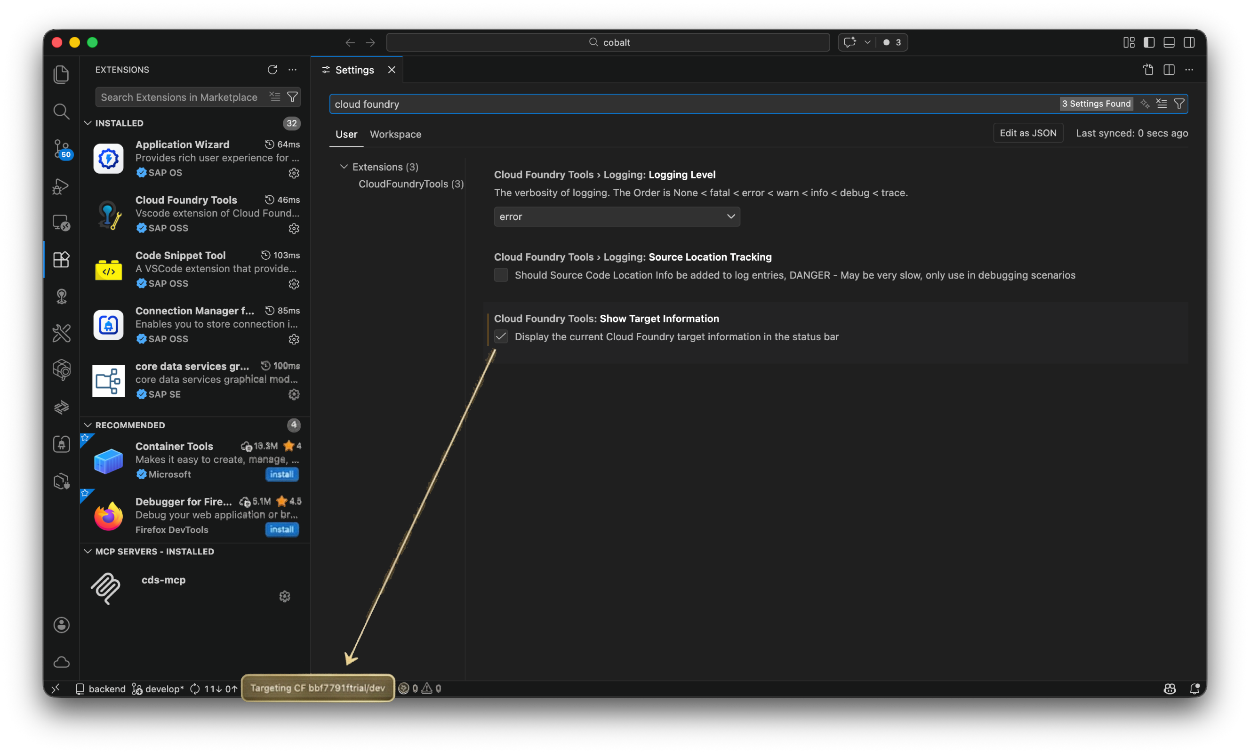Open manage gear for Cloud Foundry Tools

[294, 228]
